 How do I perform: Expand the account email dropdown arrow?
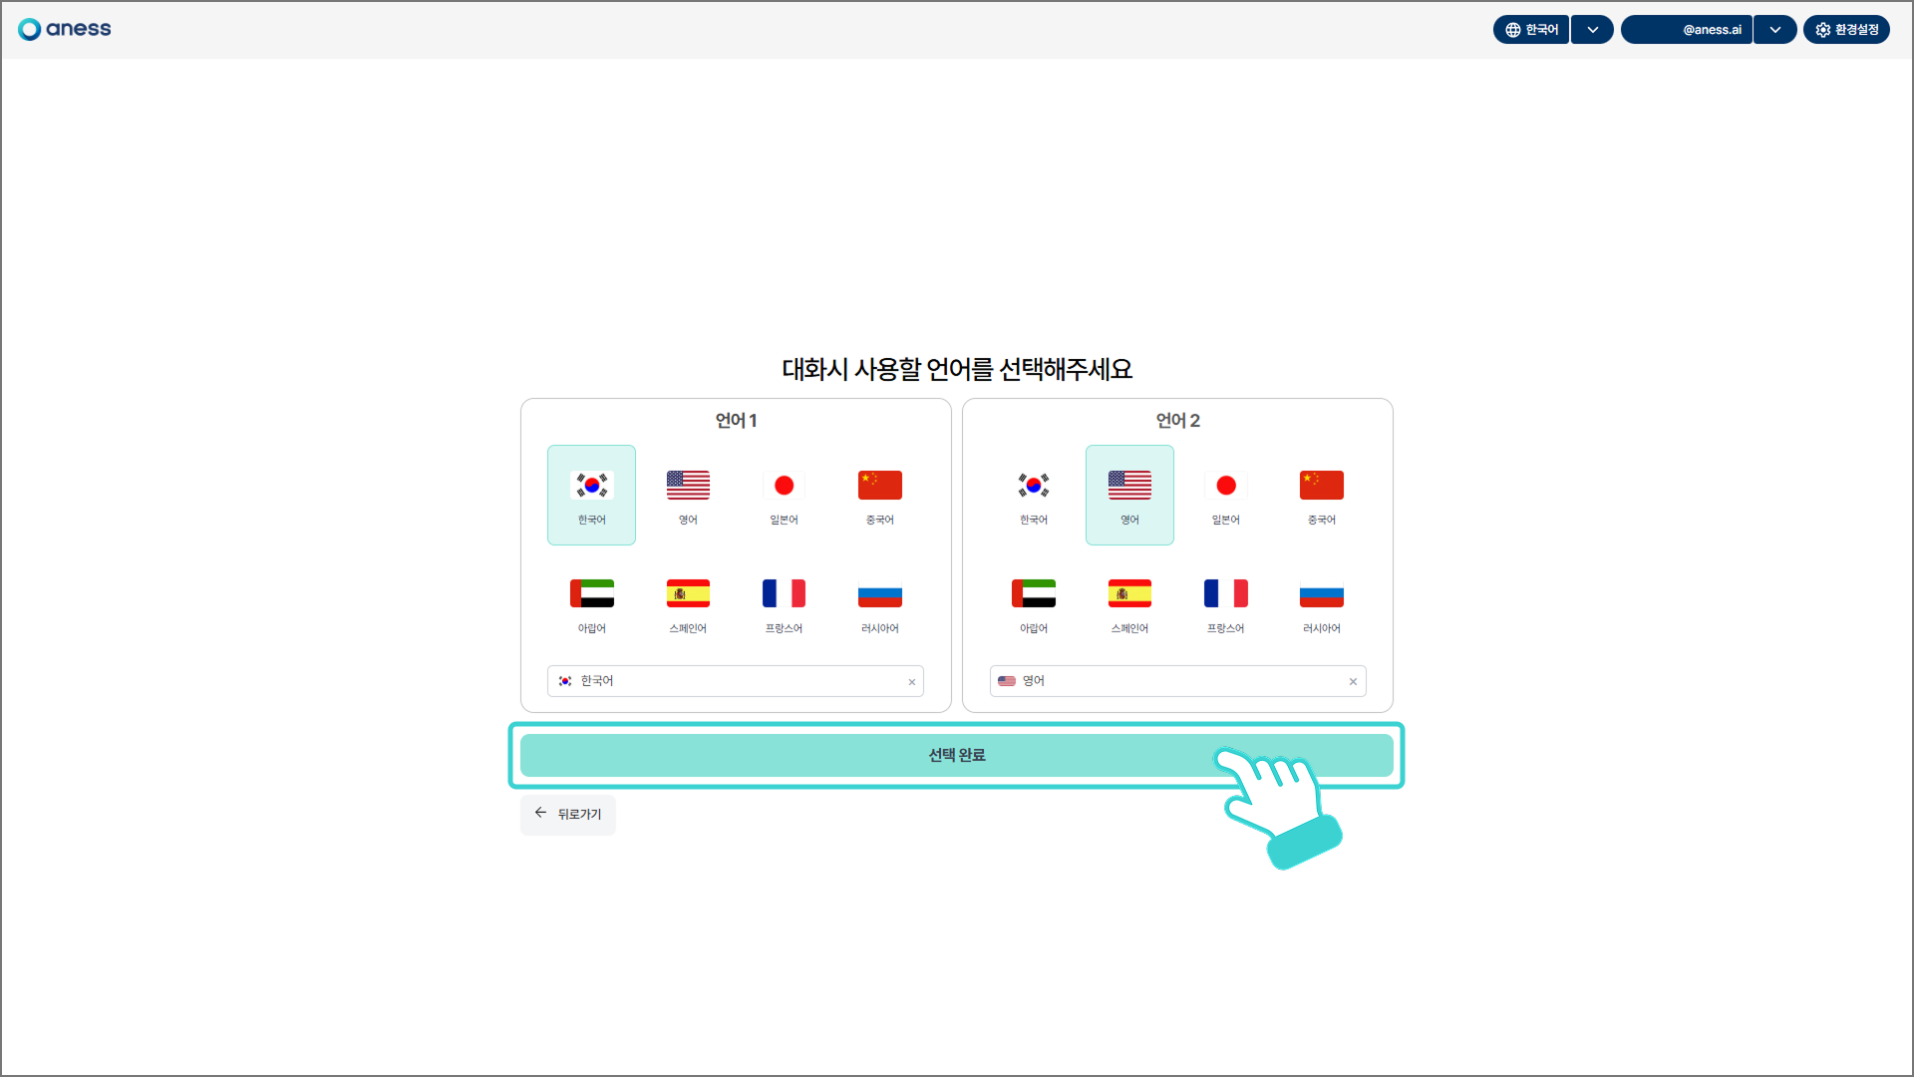click(x=1774, y=30)
